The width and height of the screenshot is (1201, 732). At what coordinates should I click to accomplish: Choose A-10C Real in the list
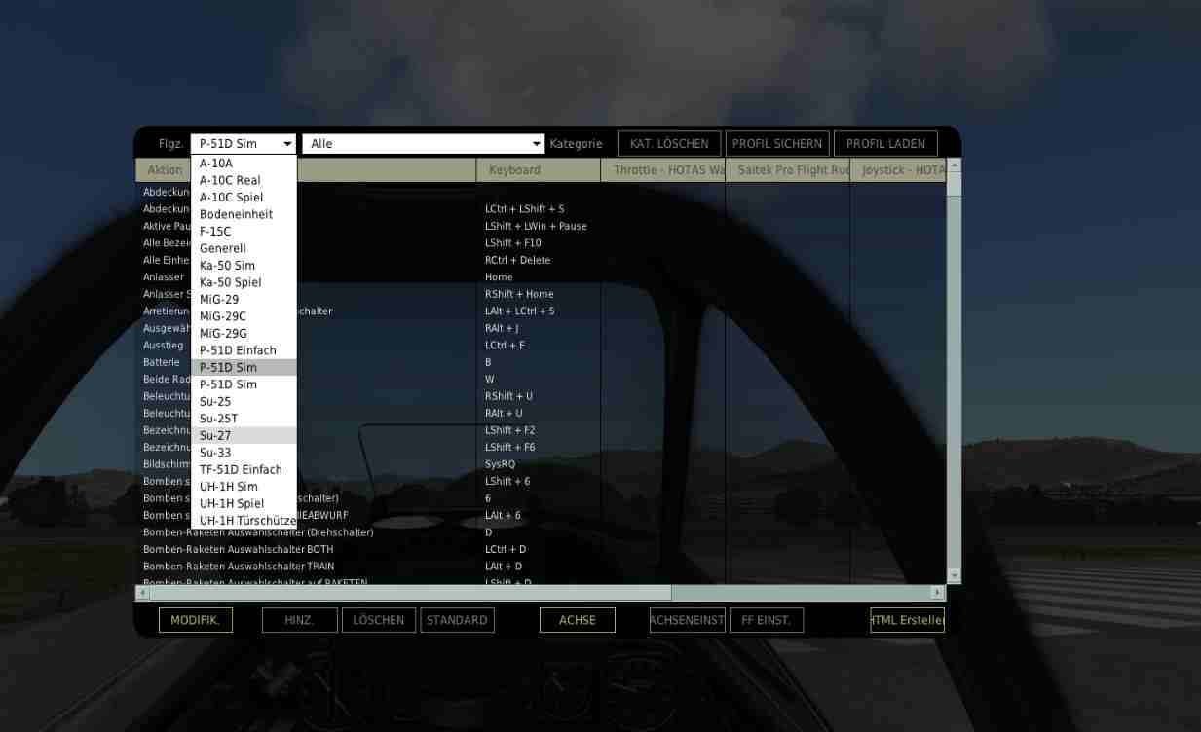point(244,180)
